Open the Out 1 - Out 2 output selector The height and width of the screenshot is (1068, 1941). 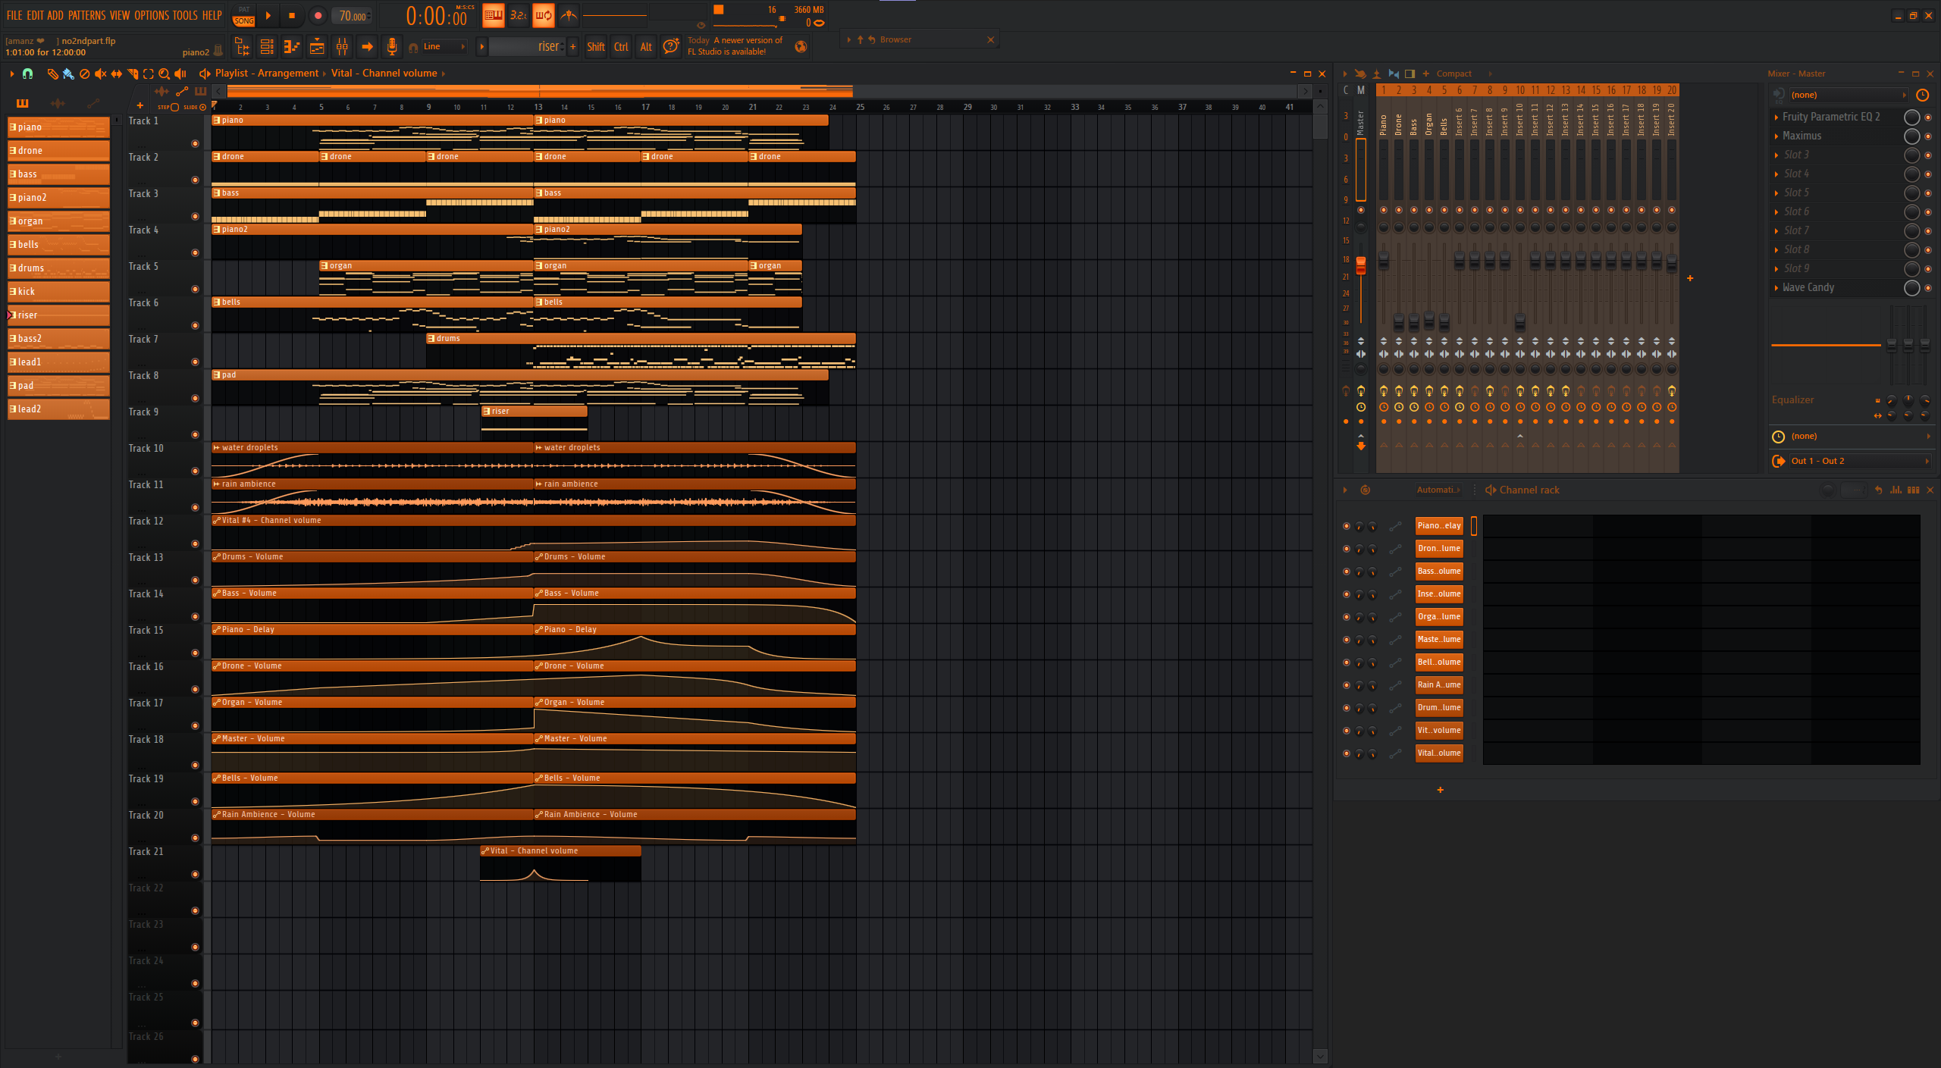point(1850,461)
